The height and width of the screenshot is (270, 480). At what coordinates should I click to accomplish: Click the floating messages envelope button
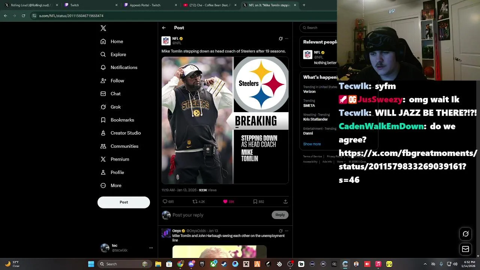[465, 249]
